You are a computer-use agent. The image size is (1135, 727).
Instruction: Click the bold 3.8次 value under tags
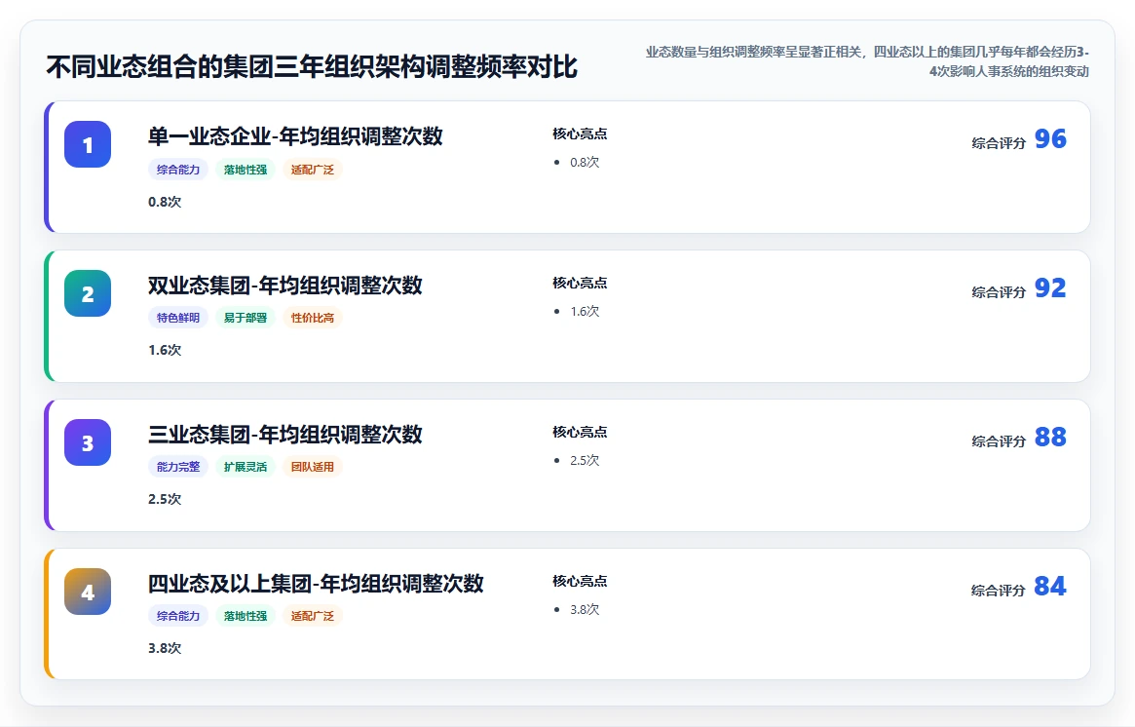[165, 649]
